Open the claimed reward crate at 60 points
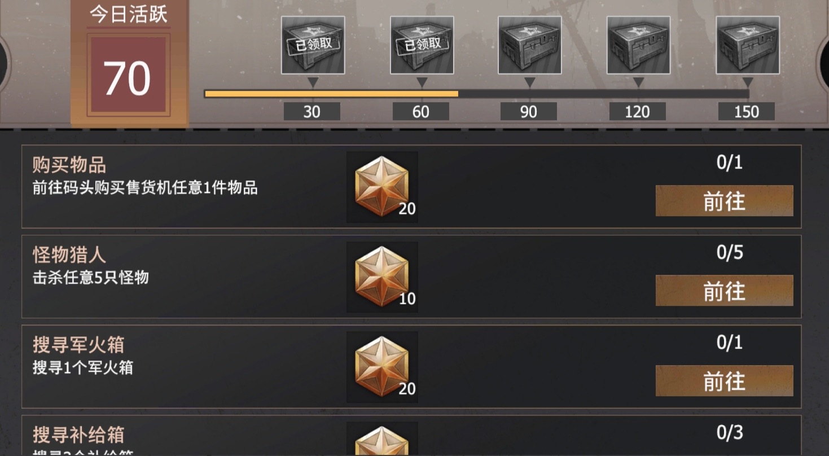This screenshot has height=456, width=829. click(x=422, y=45)
